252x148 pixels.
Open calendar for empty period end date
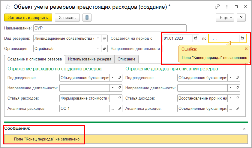click(x=242, y=38)
